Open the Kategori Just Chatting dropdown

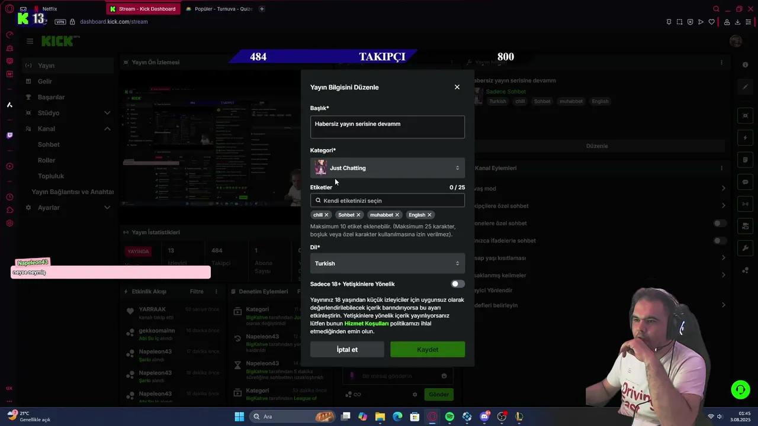point(387,168)
